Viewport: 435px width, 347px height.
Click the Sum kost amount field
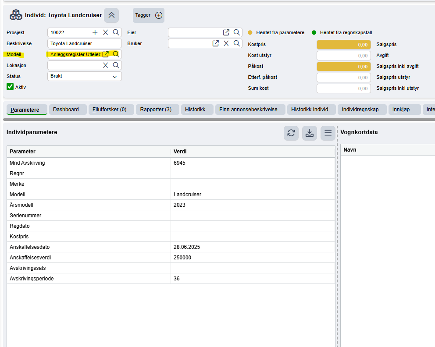pos(344,89)
